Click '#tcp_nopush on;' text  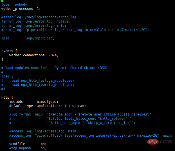pyautogui.click(x=28, y=148)
